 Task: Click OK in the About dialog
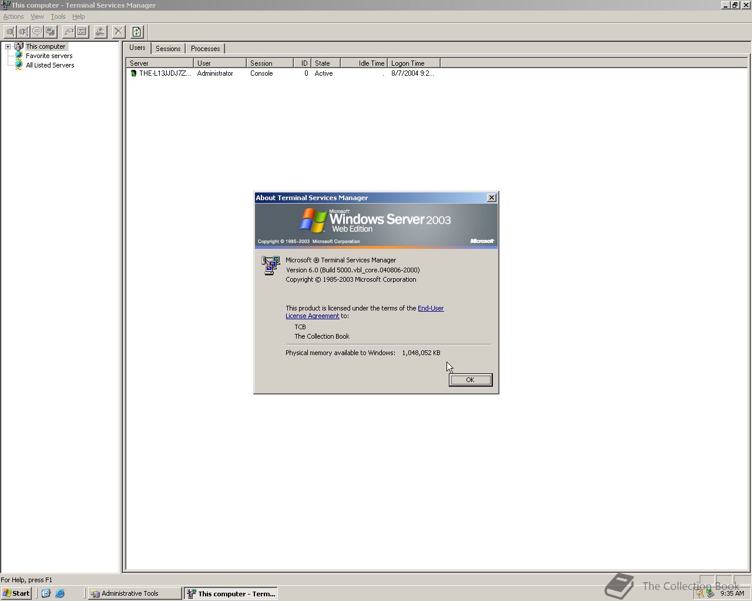pyautogui.click(x=470, y=380)
